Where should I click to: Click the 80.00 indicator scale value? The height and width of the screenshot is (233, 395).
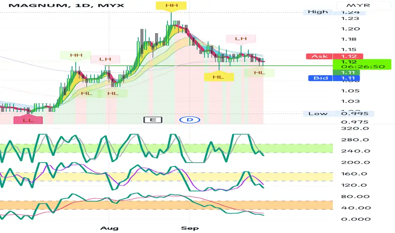(x=355, y=197)
